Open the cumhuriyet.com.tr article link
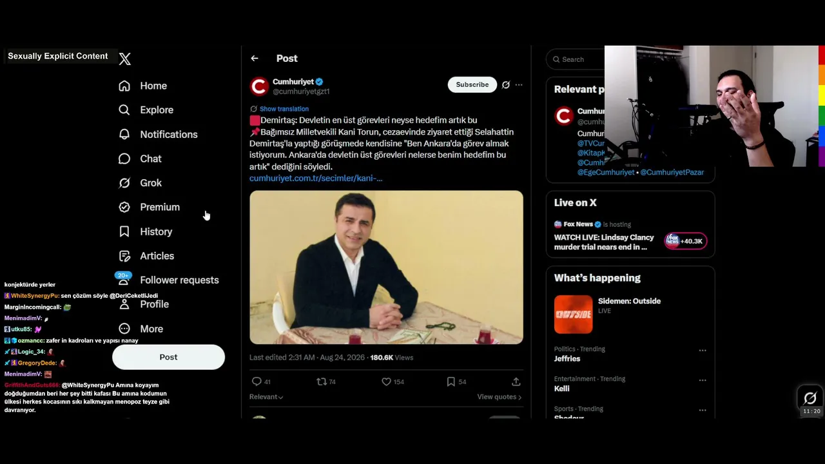This screenshot has width=825, height=464. [x=316, y=178]
